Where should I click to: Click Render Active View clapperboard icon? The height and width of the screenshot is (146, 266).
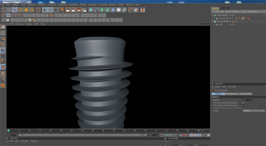click(68, 10)
